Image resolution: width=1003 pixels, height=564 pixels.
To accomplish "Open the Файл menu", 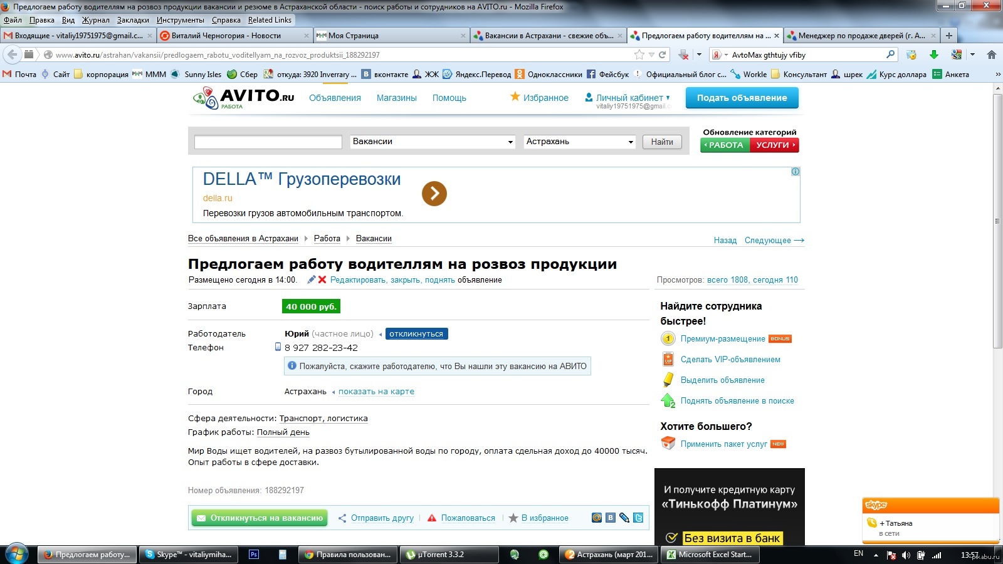I will 13,20.
